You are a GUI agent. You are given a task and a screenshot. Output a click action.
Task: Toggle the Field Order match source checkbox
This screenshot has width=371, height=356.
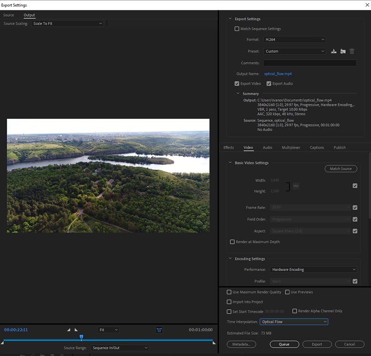tap(355, 219)
